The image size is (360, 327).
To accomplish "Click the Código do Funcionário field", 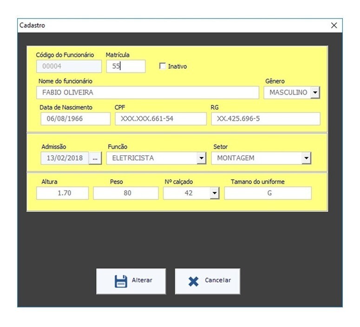I will point(68,66).
